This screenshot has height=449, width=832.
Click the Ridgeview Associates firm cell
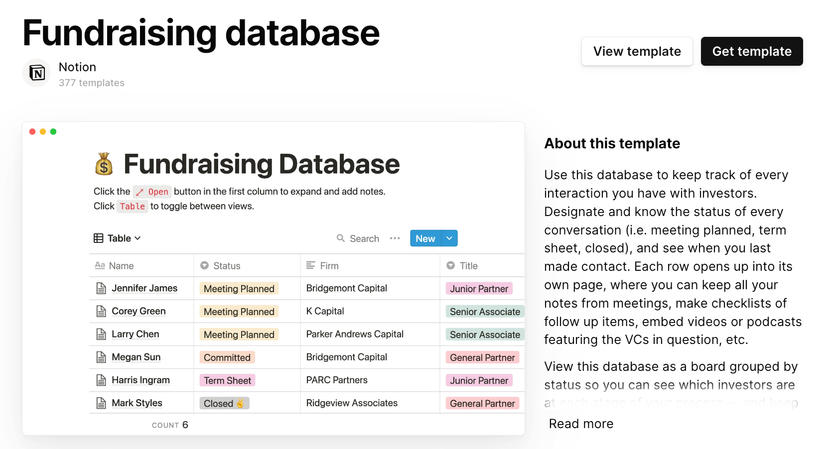[x=352, y=403]
